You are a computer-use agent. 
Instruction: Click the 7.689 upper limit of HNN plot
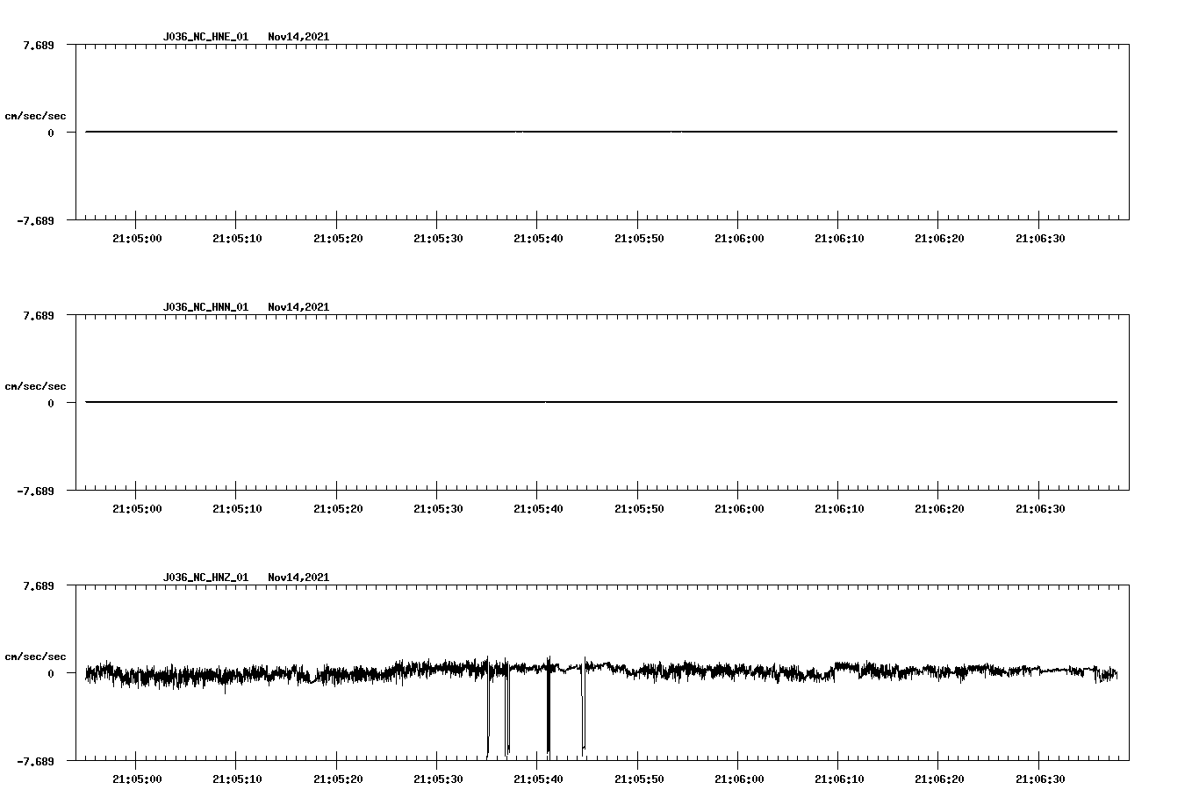[38, 315]
